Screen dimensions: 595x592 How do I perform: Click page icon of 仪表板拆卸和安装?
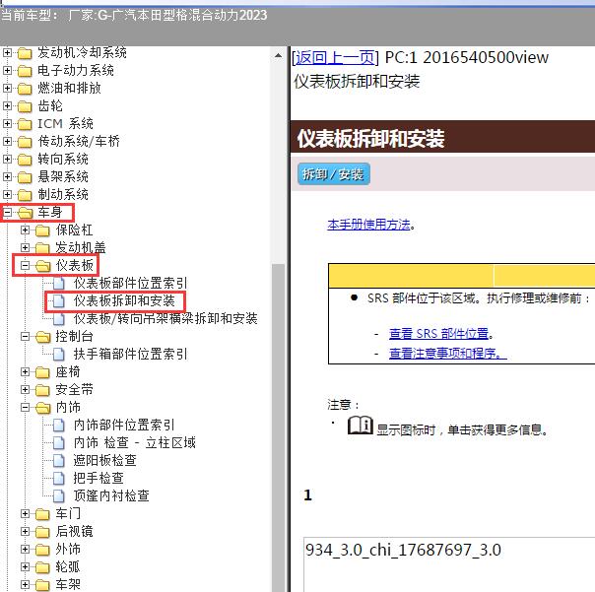pos(59,301)
